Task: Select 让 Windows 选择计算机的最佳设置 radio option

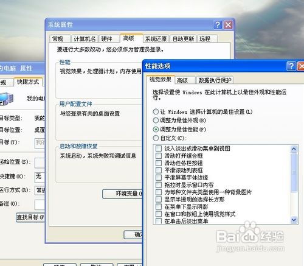Action: (x=156, y=111)
